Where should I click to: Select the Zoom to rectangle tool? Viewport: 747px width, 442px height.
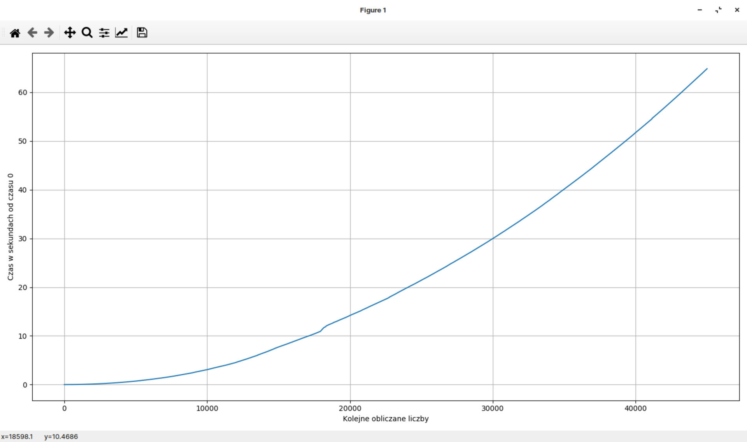tap(87, 33)
